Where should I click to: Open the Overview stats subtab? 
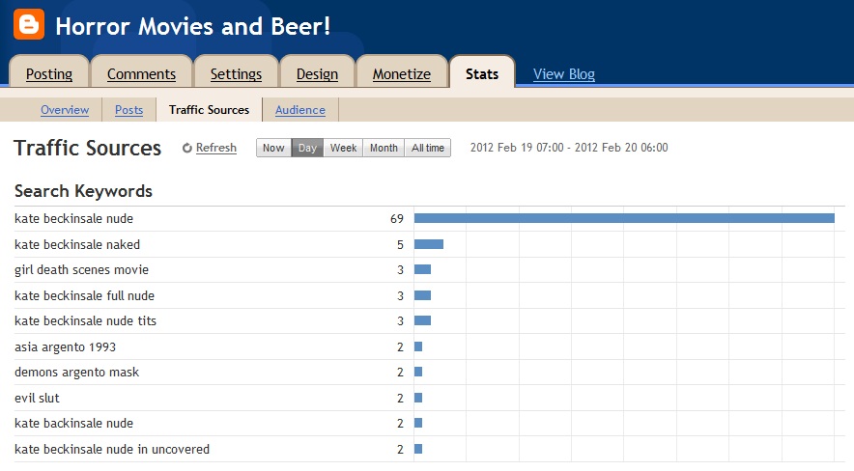[x=65, y=110]
